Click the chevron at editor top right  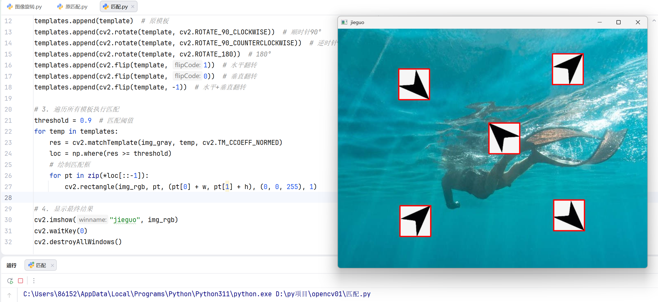[x=654, y=21]
